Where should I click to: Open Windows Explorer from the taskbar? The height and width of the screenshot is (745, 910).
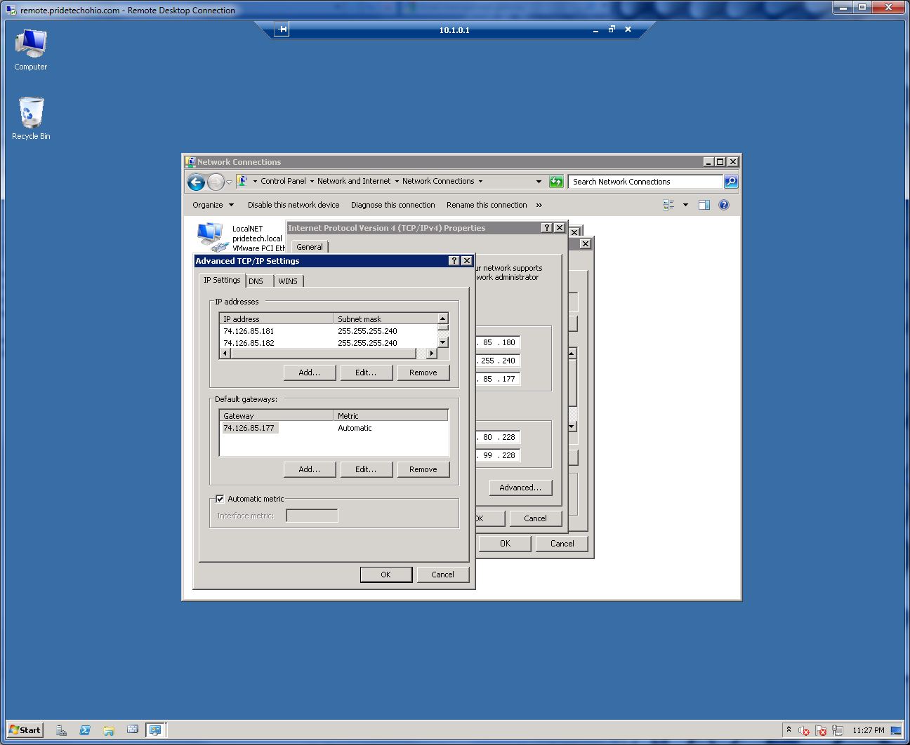coord(109,730)
